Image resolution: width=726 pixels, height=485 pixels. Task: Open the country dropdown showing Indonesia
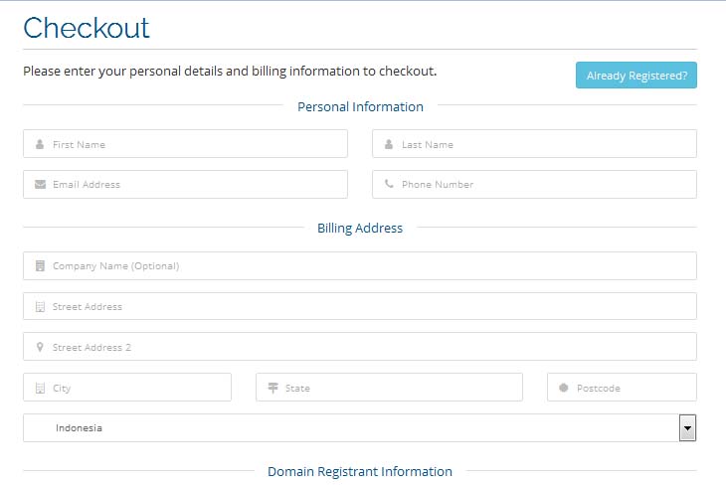[x=348, y=428]
